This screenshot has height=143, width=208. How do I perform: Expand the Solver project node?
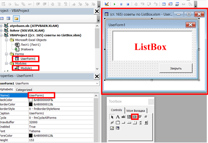[1, 31]
